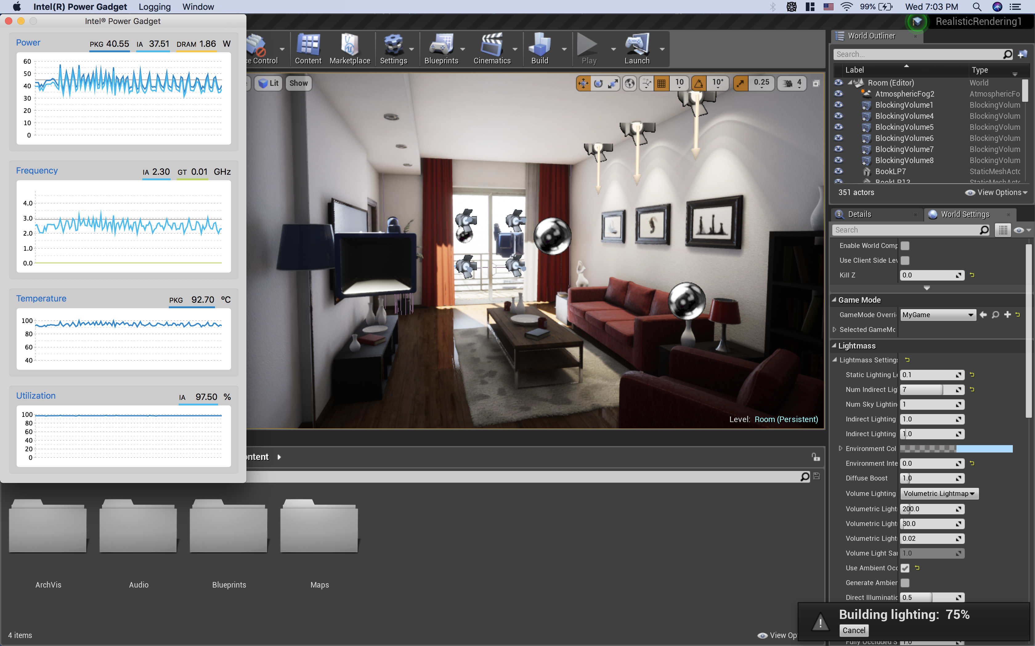Click the Environment Color swatch
1035x646 pixels.
tap(956, 449)
